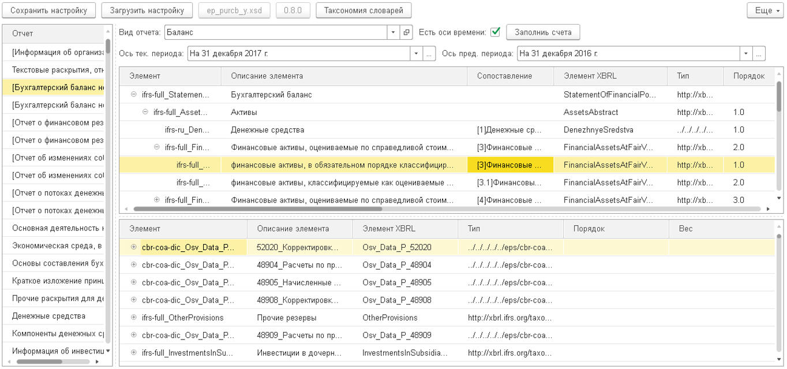
Task: Click Сохранить настройку button
Action: click(49, 10)
